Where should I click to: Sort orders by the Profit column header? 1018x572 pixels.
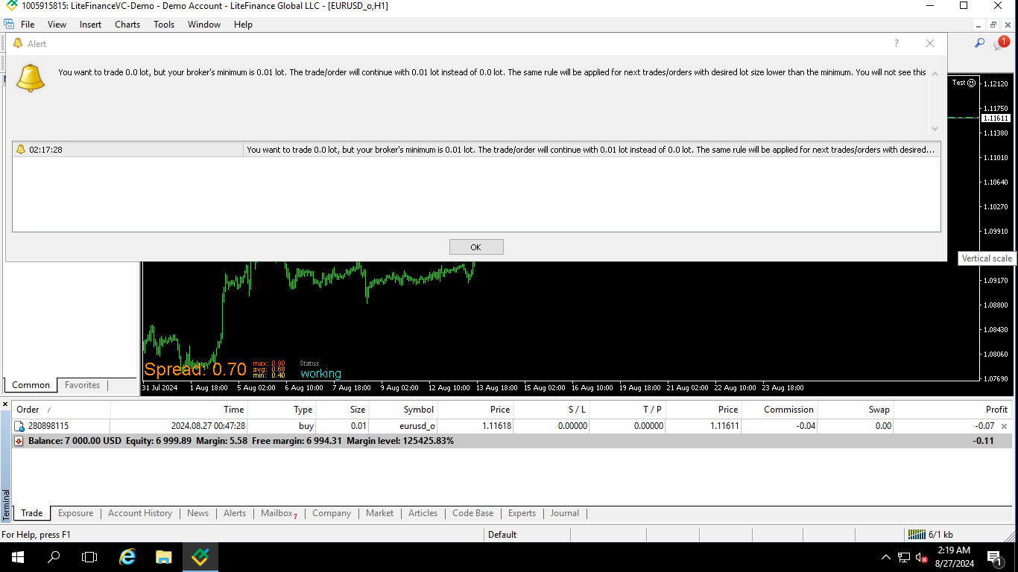click(x=952, y=410)
